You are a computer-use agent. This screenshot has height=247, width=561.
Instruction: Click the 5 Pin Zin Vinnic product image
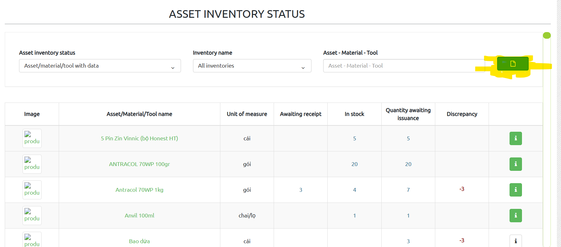pos(32,138)
